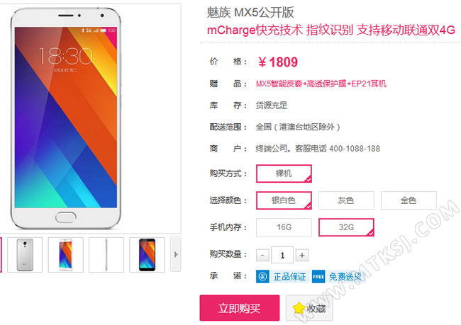The image size is (461, 325).
Task: Click the 收藏 favorite button
Action: click(309, 308)
